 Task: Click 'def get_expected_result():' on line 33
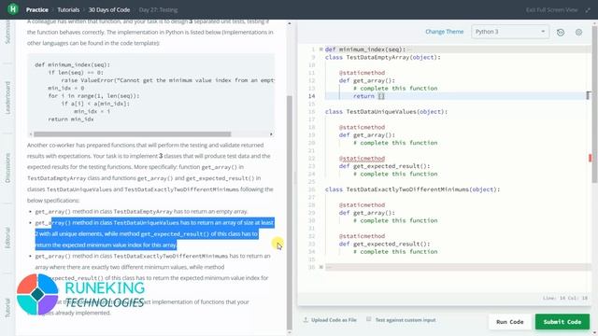point(384,244)
